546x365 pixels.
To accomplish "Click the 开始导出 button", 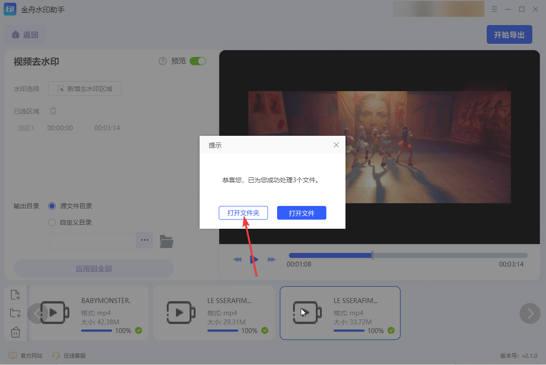I will click(x=509, y=35).
